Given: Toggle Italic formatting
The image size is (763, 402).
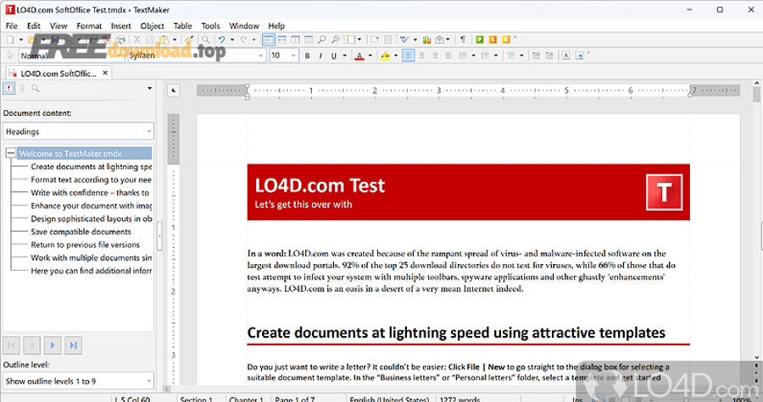Looking at the screenshot, I should click(x=320, y=56).
